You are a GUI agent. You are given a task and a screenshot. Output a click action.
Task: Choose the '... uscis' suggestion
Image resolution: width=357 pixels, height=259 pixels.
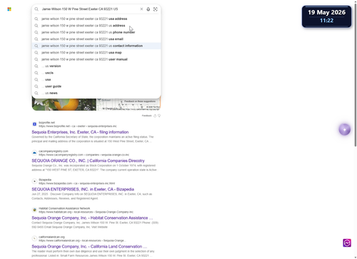(96, 73)
